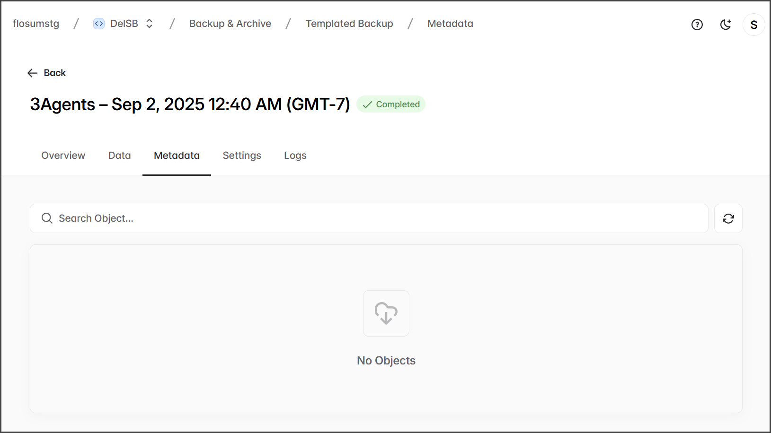Open the Data tab

coord(119,156)
